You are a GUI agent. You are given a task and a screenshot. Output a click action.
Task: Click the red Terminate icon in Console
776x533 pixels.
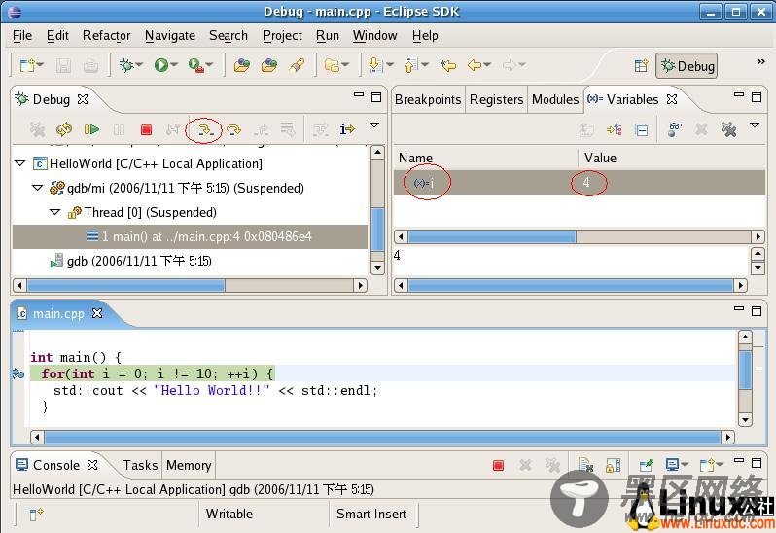(498, 465)
